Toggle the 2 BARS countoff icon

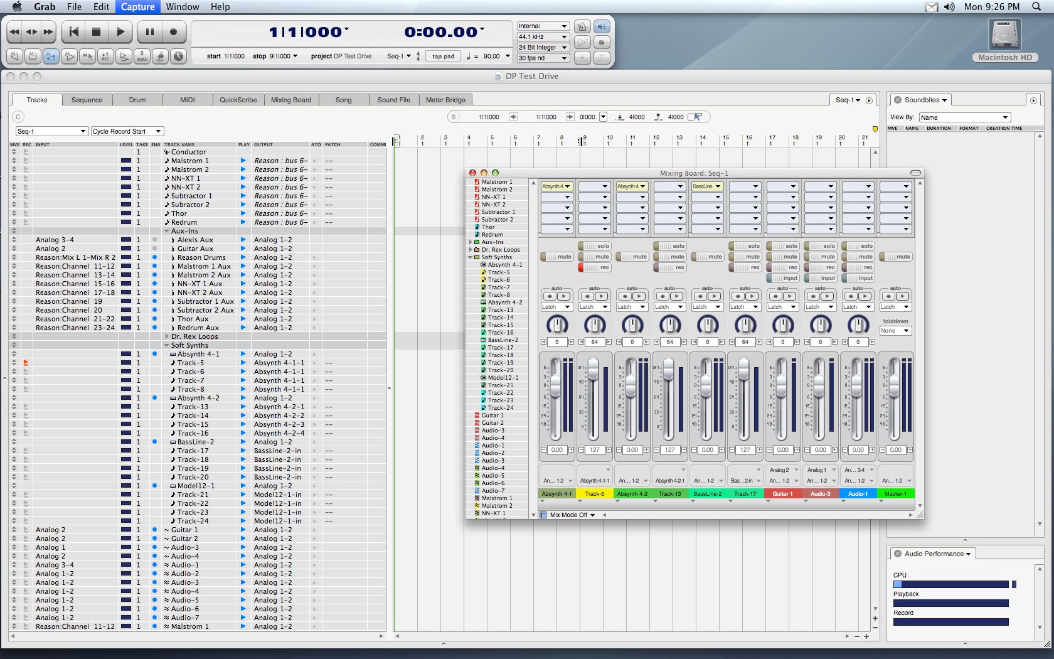142,56
